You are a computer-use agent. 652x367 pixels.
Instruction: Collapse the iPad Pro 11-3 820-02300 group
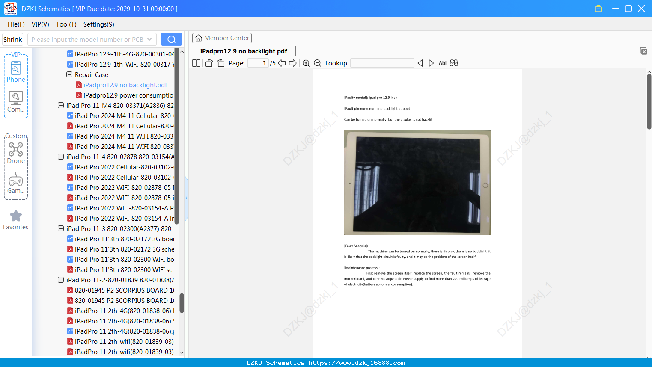61,228
